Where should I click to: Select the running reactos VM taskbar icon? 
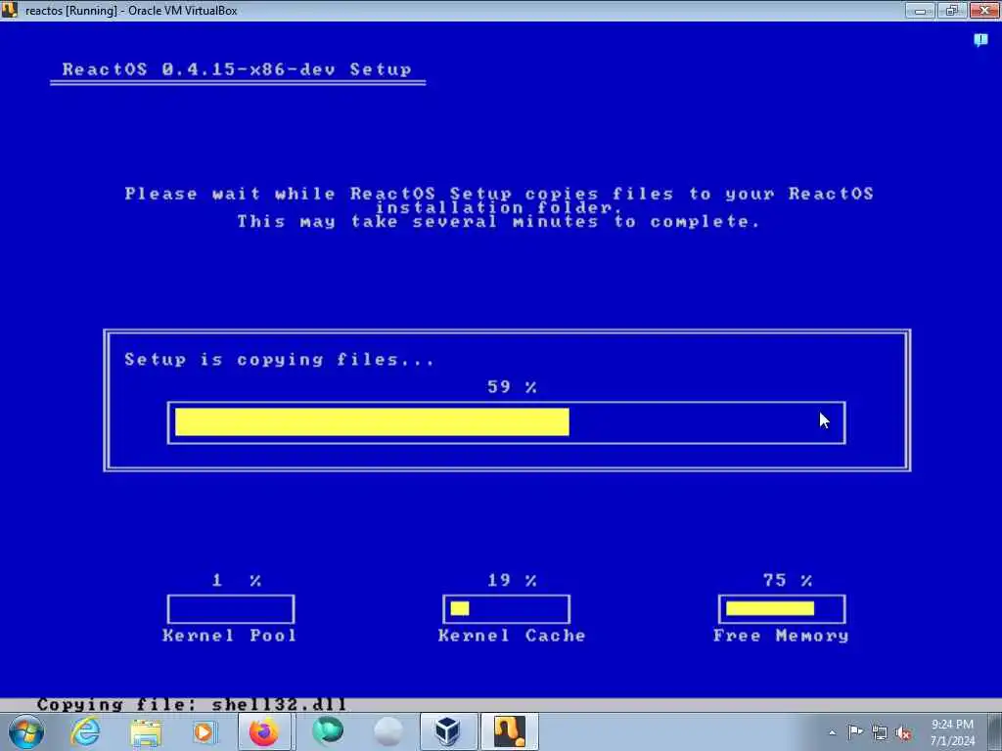tap(509, 731)
